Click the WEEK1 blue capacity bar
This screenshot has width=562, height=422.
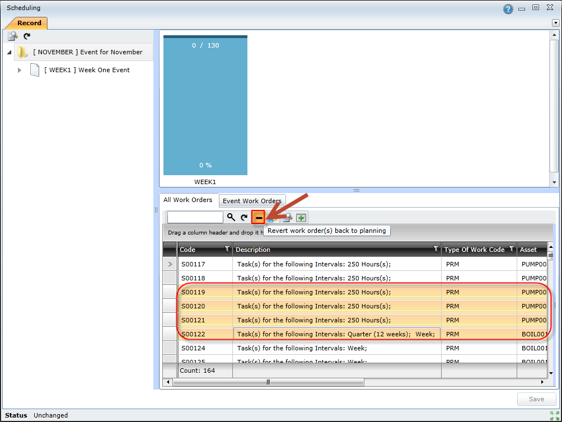point(205,106)
